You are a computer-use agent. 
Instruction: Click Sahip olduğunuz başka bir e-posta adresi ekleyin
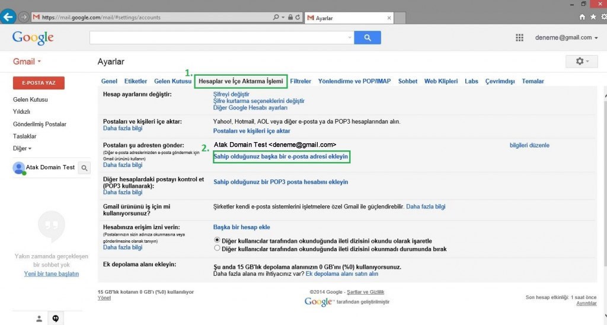pos(281,156)
